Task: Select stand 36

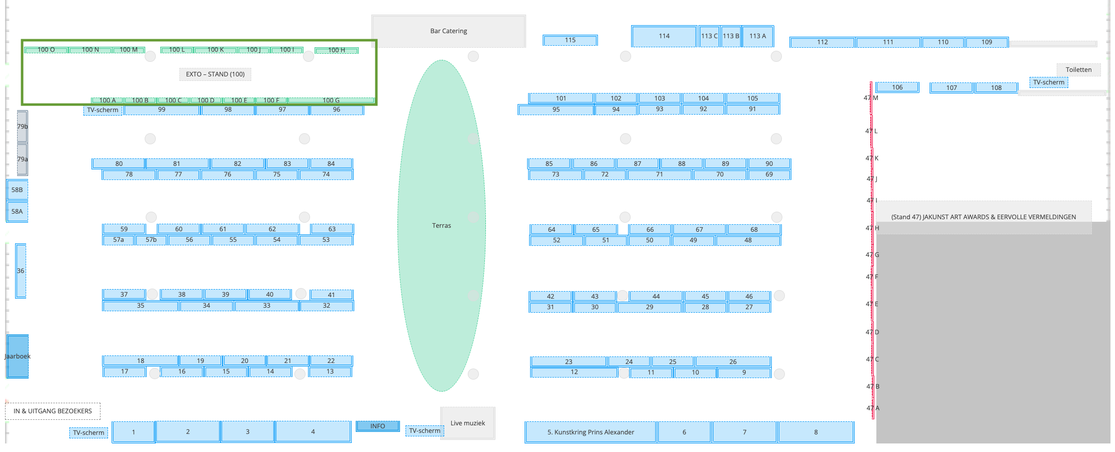Action: click(x=21, y=270)
